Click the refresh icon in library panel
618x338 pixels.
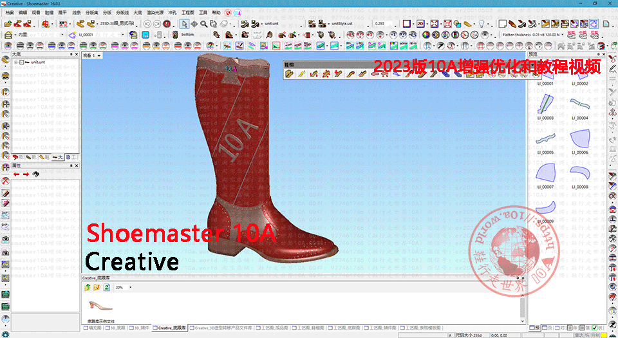coord(106,287)
